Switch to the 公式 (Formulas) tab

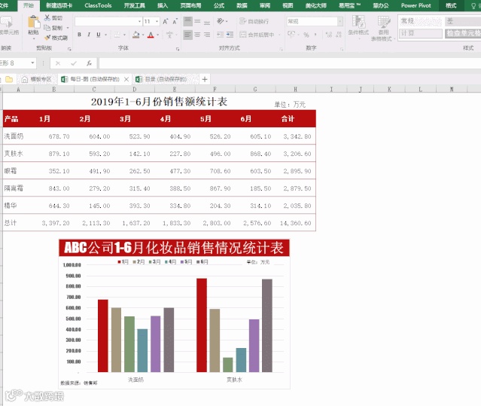point(219,5)
